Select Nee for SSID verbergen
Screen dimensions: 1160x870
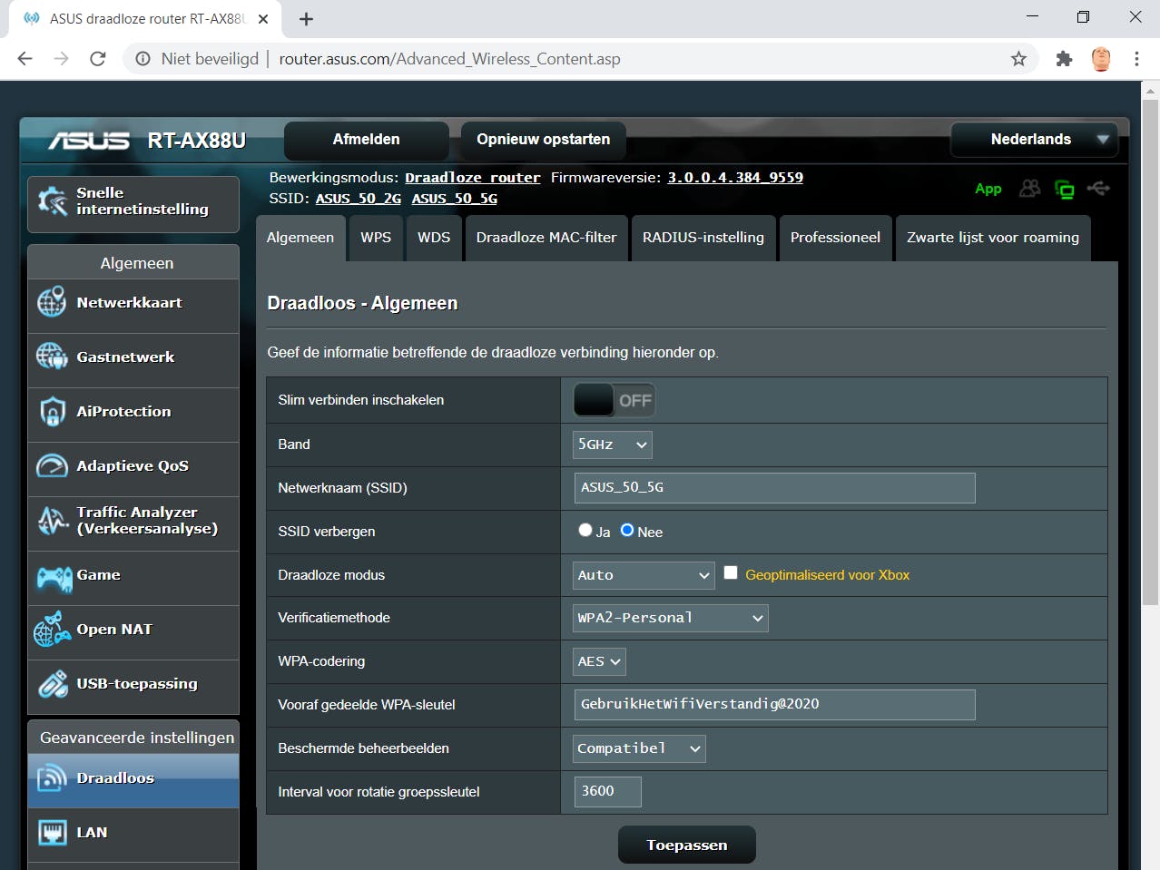point(627,530)
